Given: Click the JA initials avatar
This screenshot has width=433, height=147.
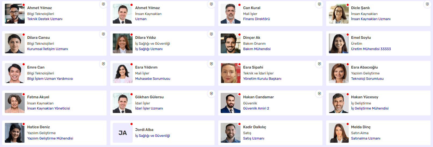Looking at the screenshot, I should tap(123, 133).
